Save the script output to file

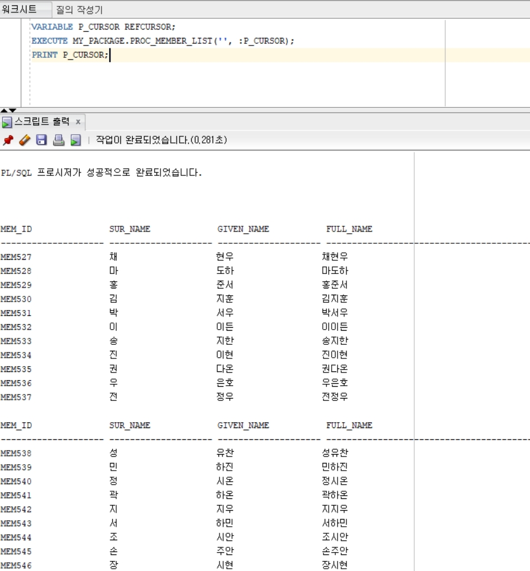[41, 140]
